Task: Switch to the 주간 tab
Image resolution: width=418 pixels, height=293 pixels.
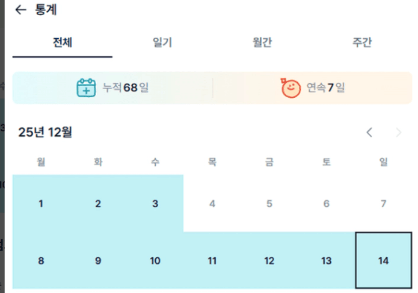Action: (362, 42)
